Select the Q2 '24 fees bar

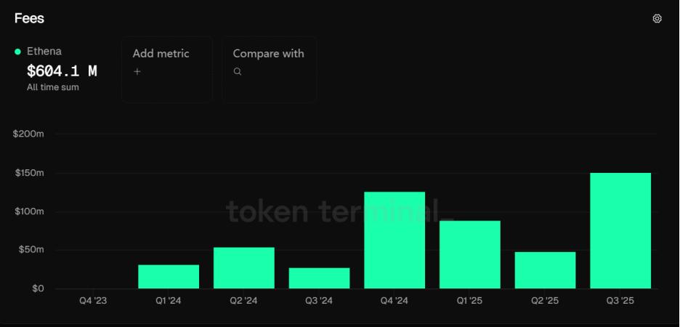point(244,268)
